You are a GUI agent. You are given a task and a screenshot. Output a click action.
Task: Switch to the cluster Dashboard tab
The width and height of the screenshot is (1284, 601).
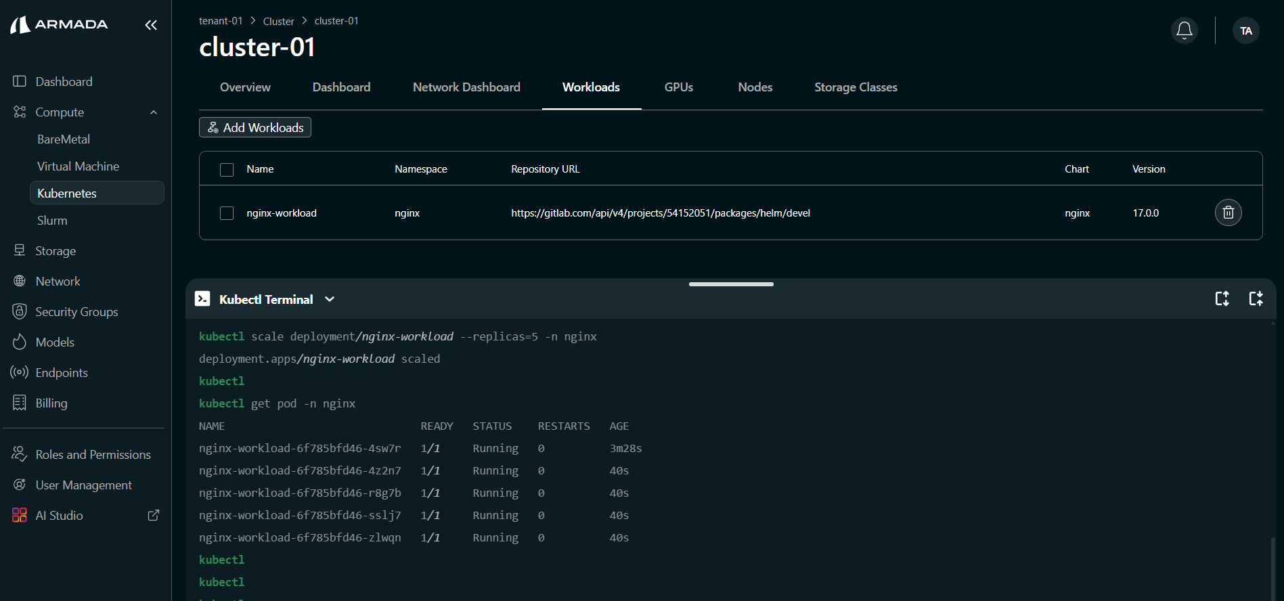click(x=342, y=87)
